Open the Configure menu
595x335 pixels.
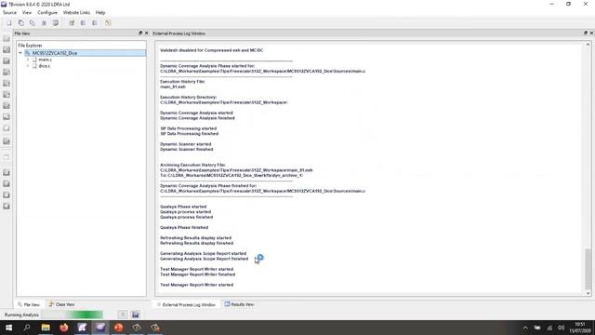[x=47, y=12]
